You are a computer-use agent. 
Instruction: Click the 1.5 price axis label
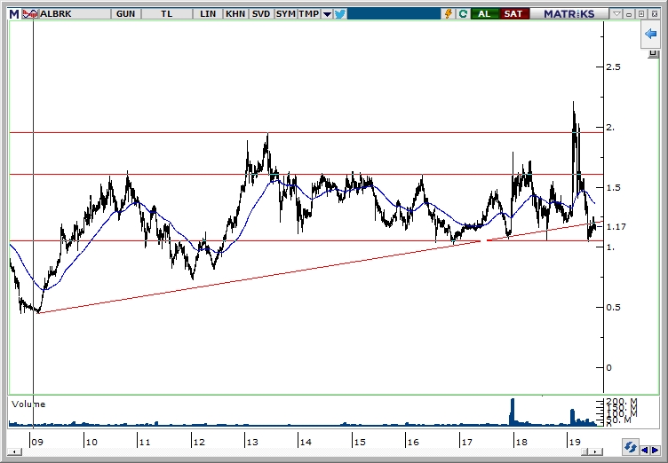click(x=614, y=188)
